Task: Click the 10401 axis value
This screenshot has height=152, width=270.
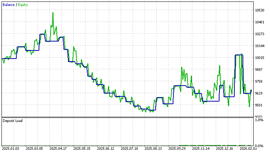Action: pos(260,22)
